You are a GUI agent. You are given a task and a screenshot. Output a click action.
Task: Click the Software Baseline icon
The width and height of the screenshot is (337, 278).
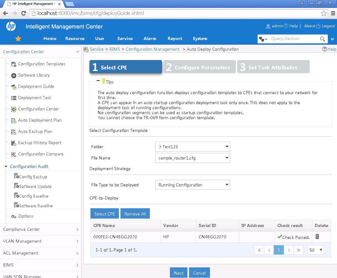[17, 205]
